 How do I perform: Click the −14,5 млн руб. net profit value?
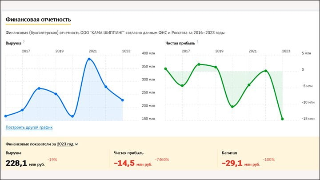coord(133,163)
